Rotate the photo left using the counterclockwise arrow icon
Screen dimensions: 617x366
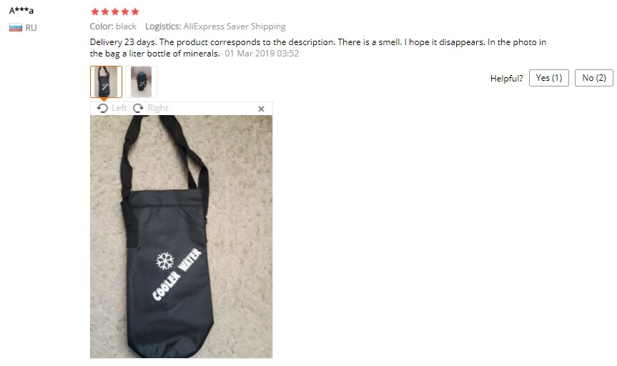click(102, 108)
